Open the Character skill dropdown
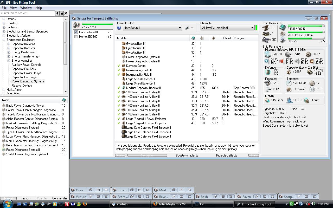Viewport: 333px width, 208px height. [x=252, y=28]
